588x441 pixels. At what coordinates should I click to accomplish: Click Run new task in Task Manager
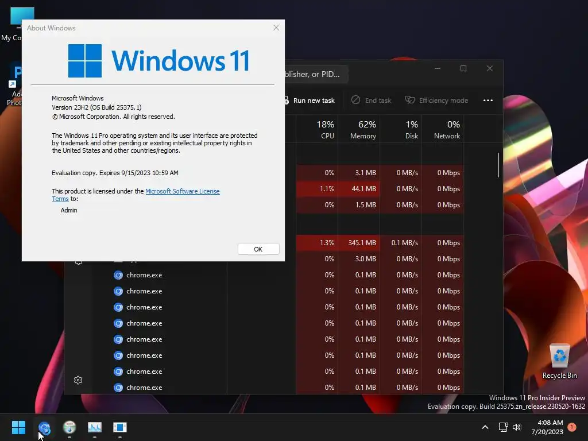(311, 100)
